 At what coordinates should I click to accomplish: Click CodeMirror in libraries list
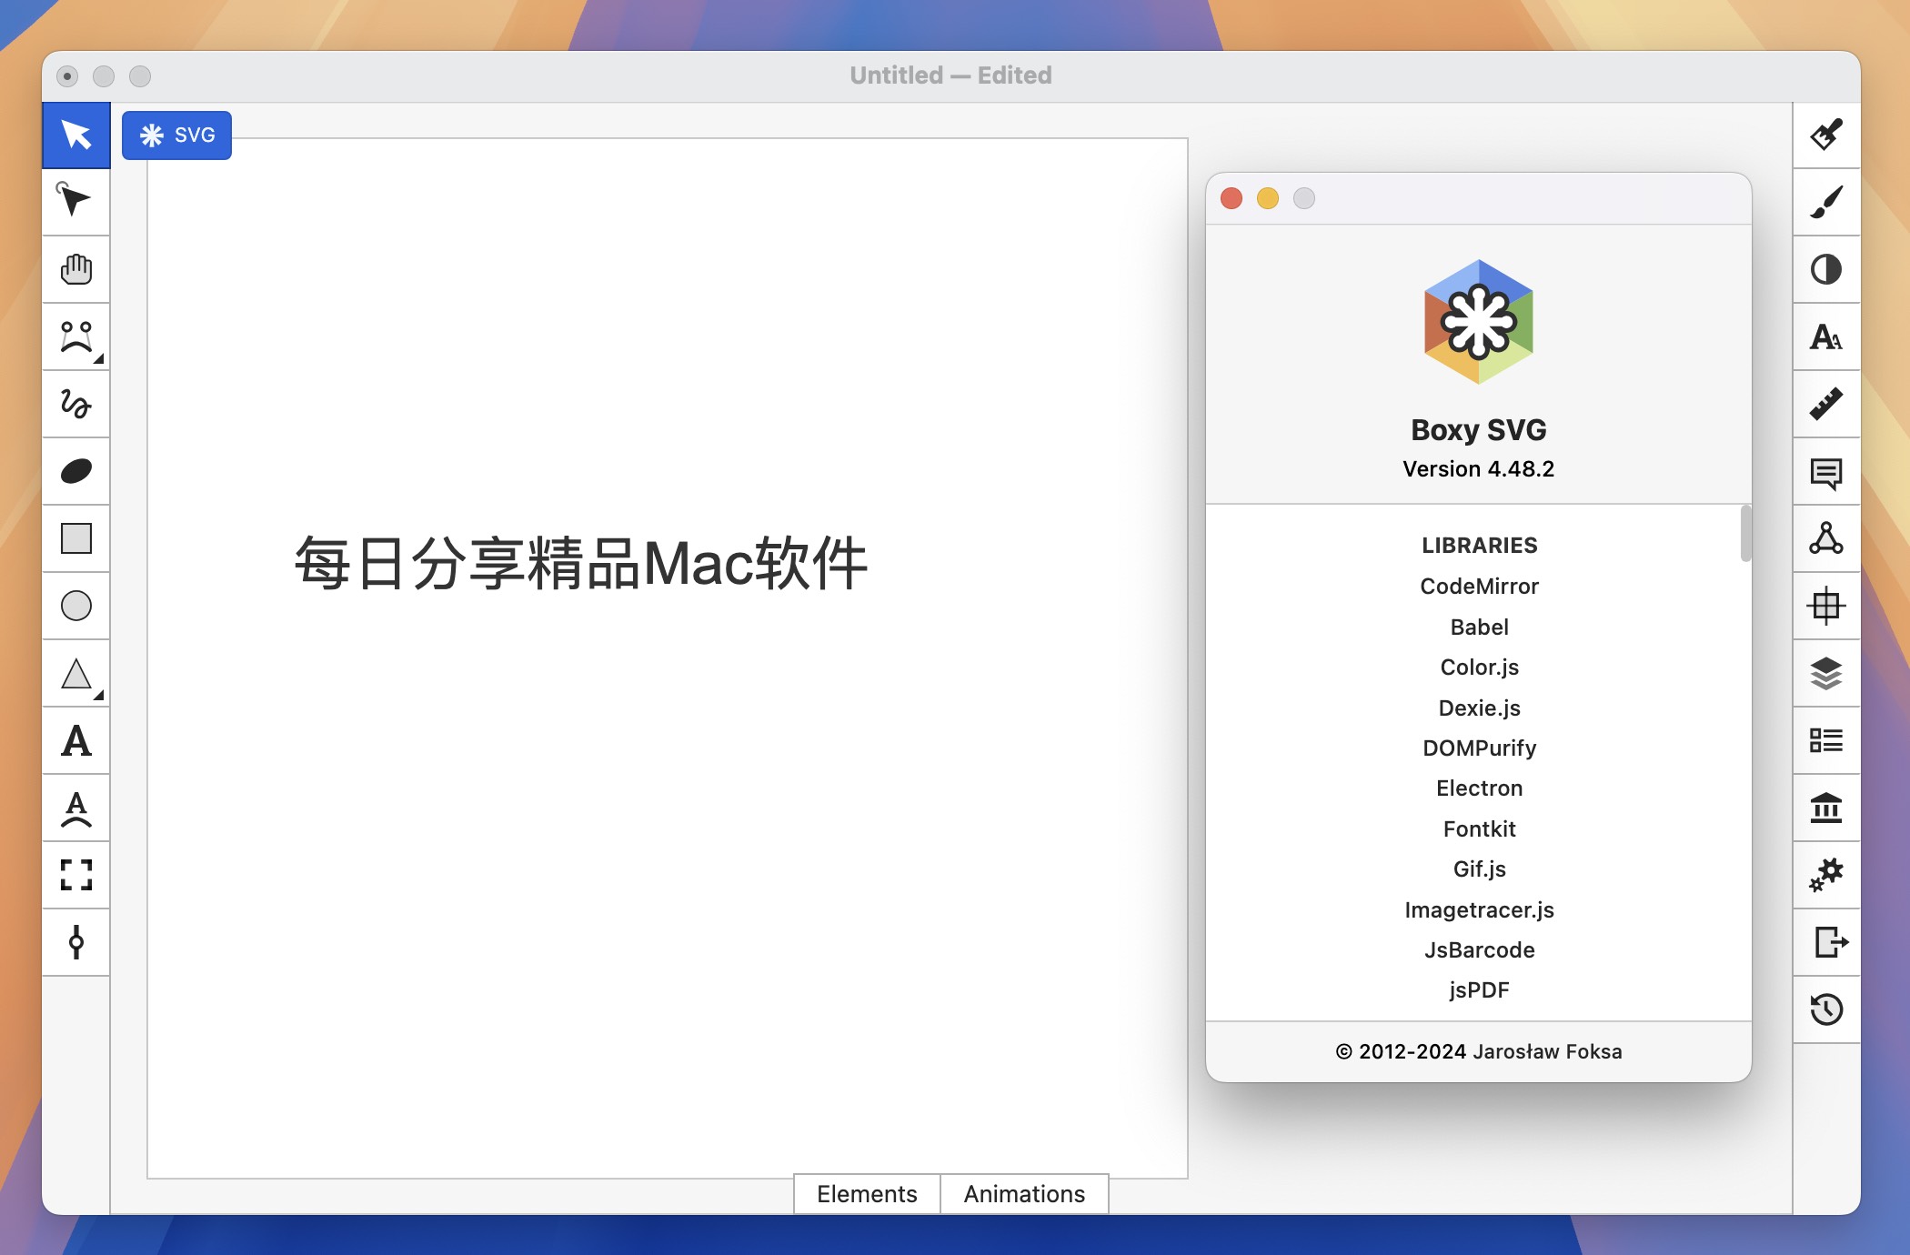1479,587
